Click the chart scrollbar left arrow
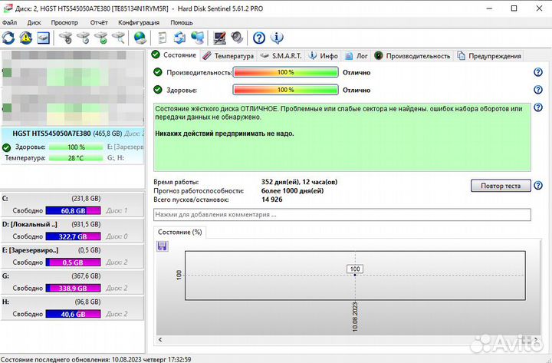This screenshot has width=552, height=363. point(160,340)
